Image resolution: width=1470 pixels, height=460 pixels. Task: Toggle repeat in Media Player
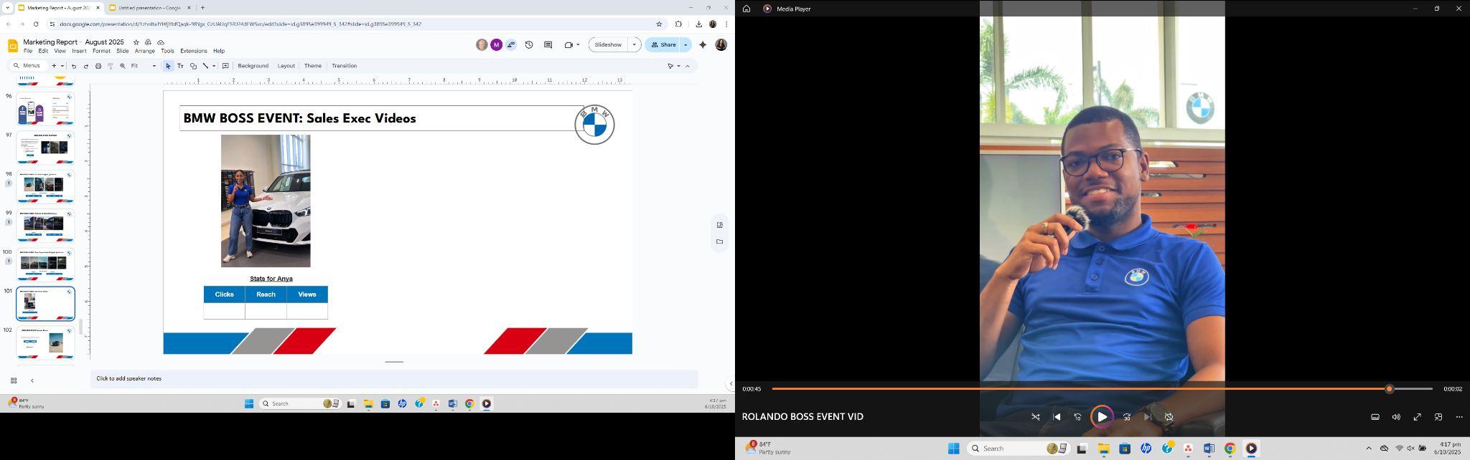1169,417
